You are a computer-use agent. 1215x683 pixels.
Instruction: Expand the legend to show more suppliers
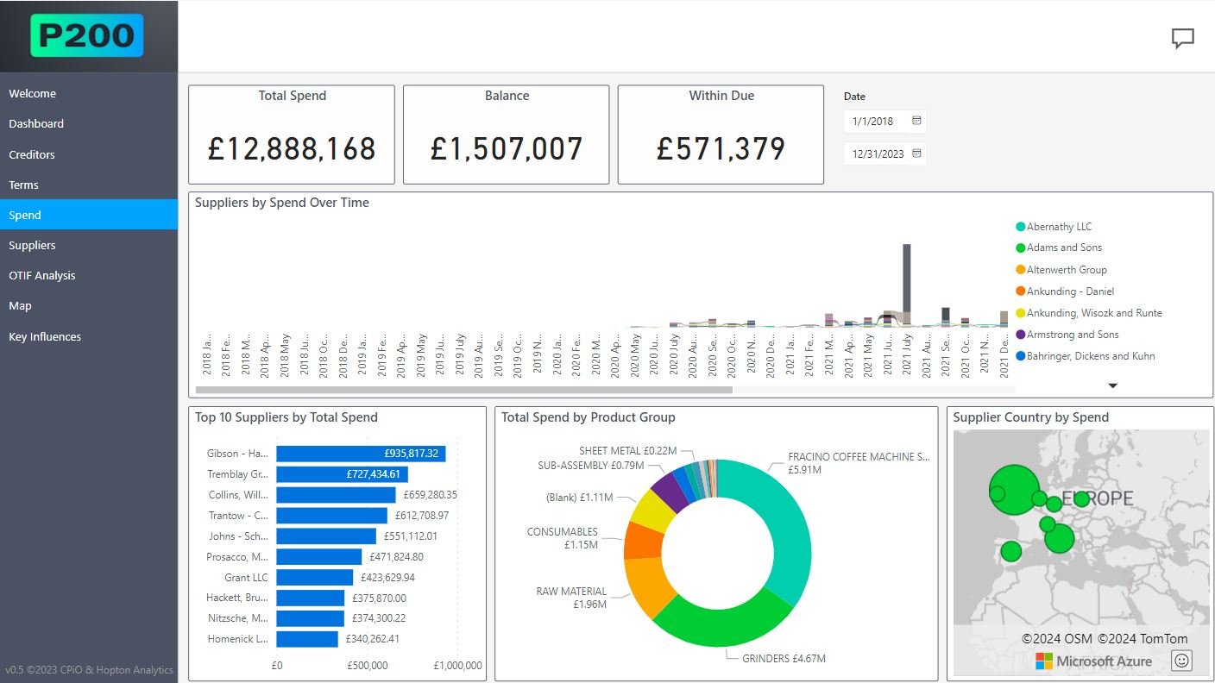click(1113, 385)
